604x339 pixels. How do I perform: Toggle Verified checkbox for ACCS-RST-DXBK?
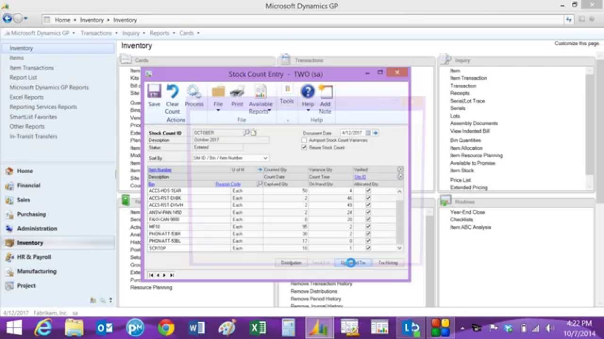click(368, 198)
